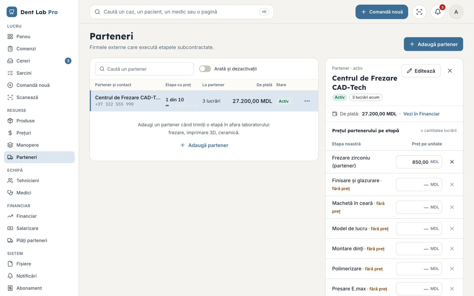Click Adaugă partener link under table
Viewport: 474px width, 296px height.
click(x=204, y=145)
